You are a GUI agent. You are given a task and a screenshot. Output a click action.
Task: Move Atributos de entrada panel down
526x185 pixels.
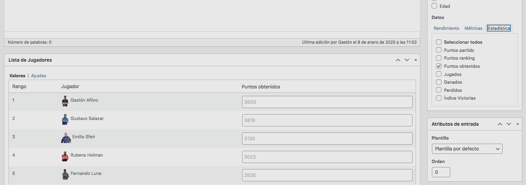click(x=509, y=124)
